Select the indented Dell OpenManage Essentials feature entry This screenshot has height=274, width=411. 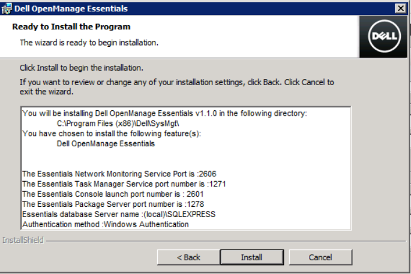(106, 144)
